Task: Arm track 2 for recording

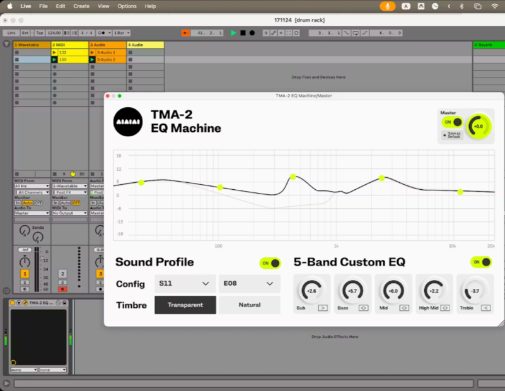Action: click(62, 289)
